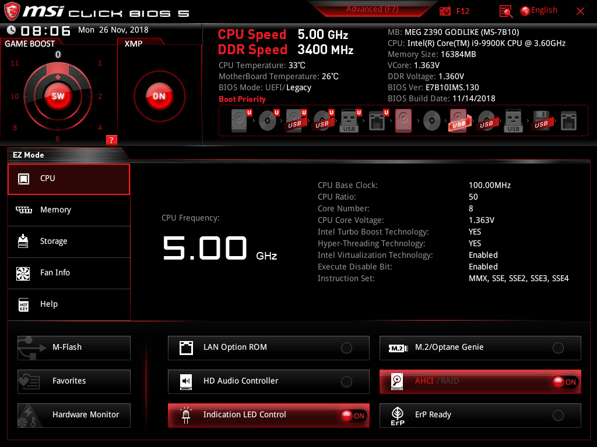The image size is (597, 447).
Task: Toggle the XMP ON button
Action: pyautogui.click(x=159, y=96)
